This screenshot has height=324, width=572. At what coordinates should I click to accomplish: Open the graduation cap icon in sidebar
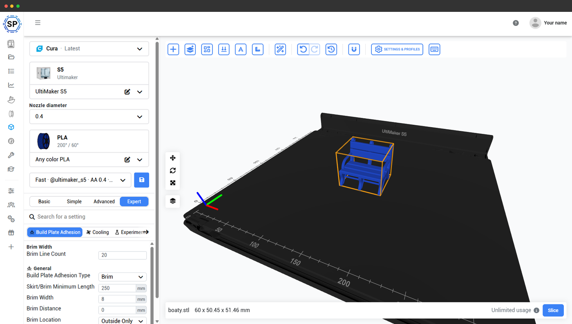[11, 169]
